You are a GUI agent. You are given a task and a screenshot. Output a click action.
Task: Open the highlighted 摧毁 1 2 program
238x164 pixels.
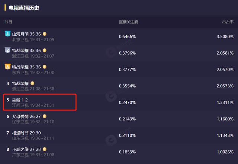pyautogui.click(x=20, y=100)
